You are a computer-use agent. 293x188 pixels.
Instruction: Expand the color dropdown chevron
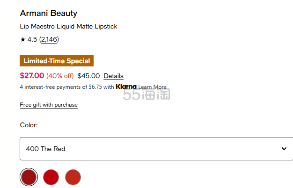(284, 149)
